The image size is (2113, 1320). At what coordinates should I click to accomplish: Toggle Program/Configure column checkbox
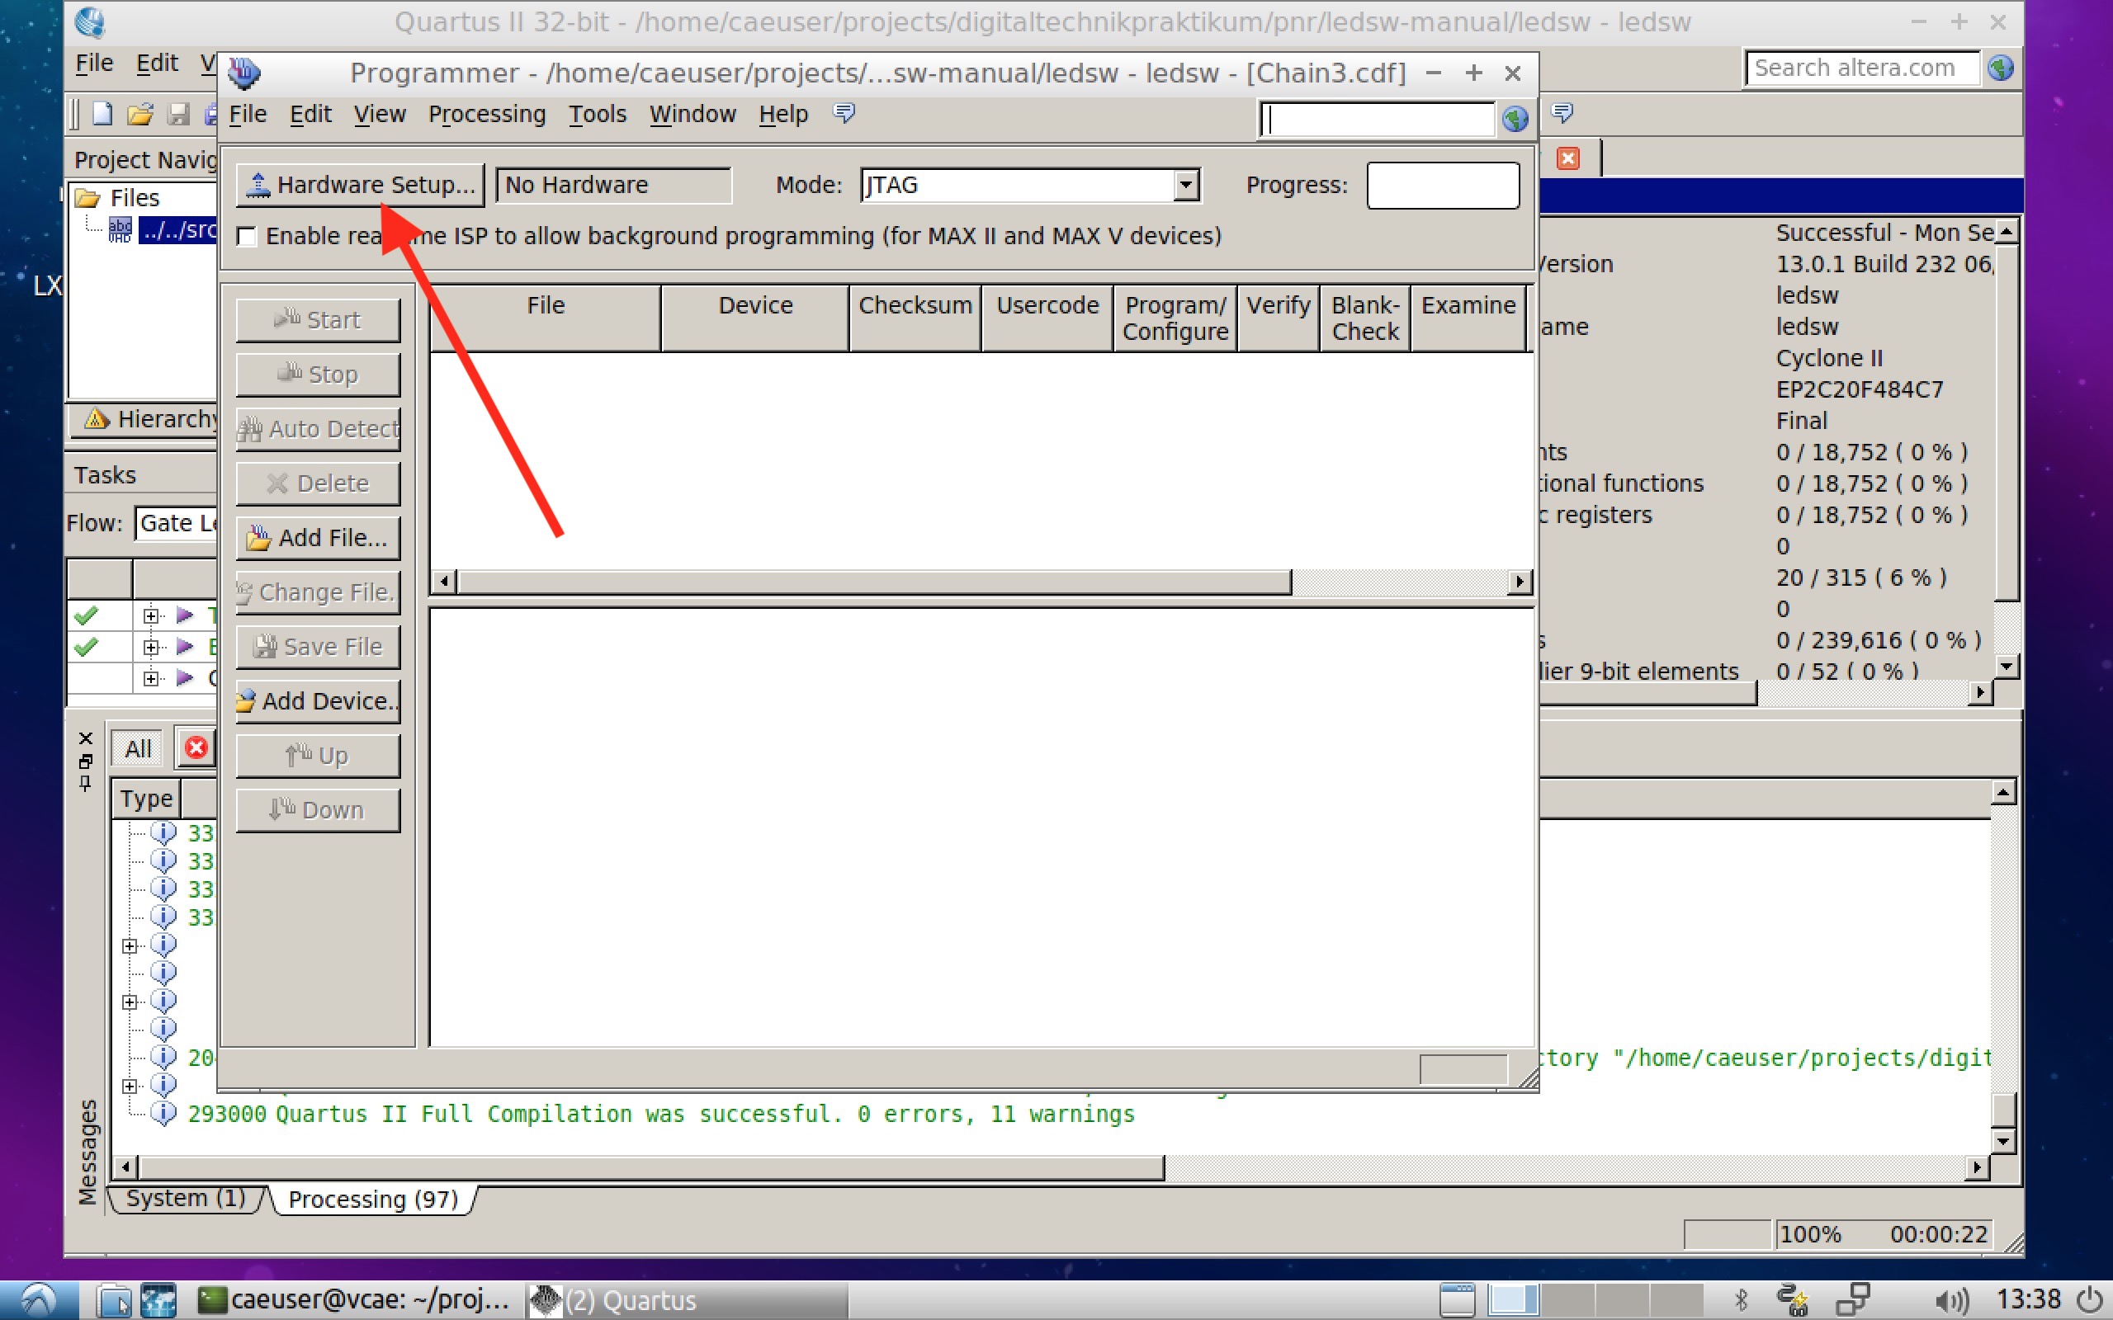[x=1176, y=318]
